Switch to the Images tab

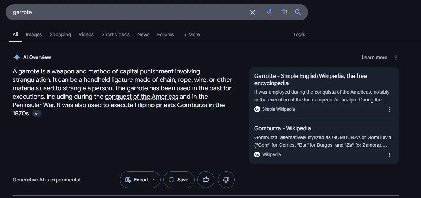point(34,34)
